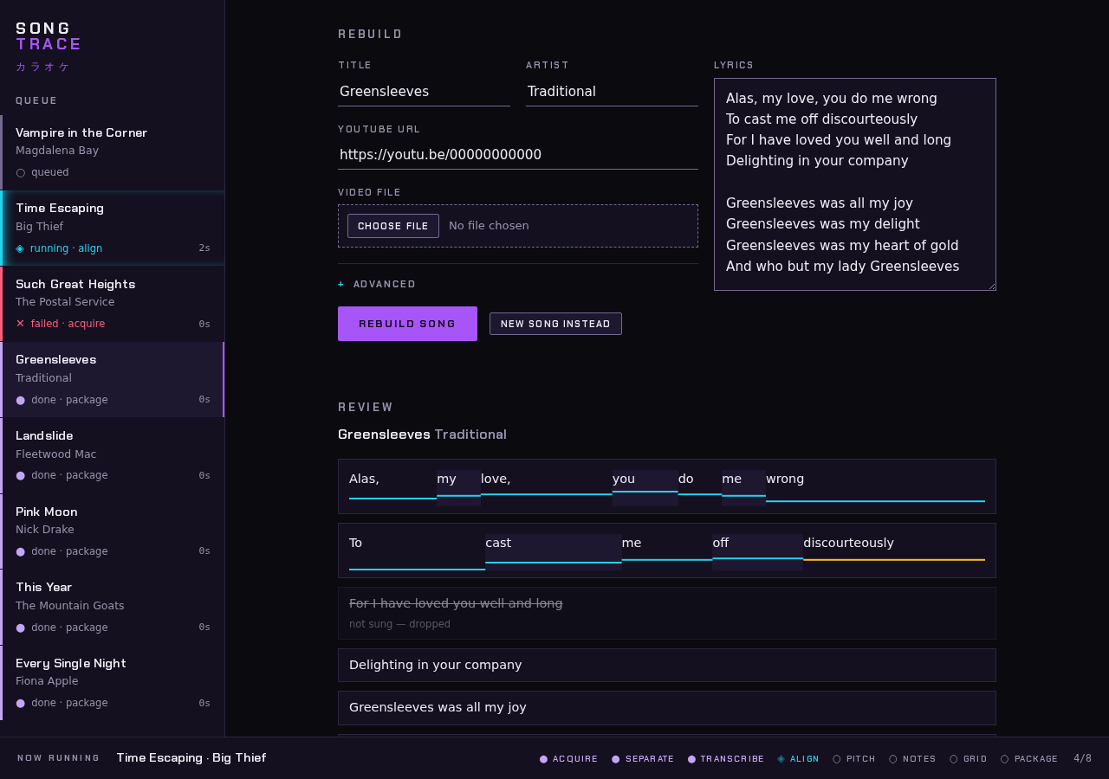1109x779 pixels.
Task: Click the 2s elapsed time on Time Escaping
Action: [x=204, y=248]
